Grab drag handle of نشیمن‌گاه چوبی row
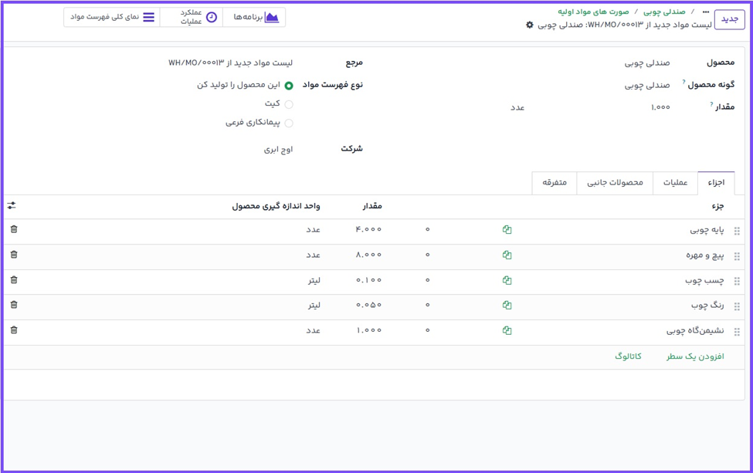753x473 pixels. click(737, 332)
